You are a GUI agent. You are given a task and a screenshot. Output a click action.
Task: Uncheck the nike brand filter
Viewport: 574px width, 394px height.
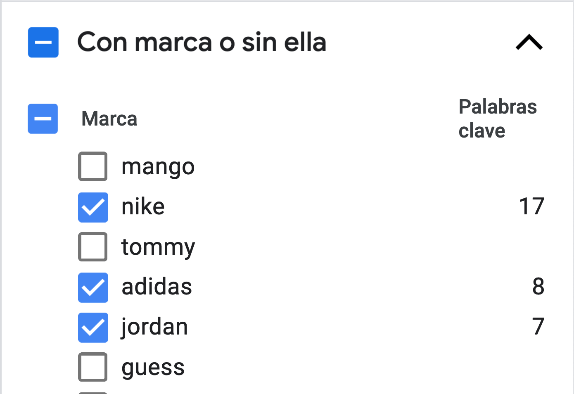click(93, 207)
